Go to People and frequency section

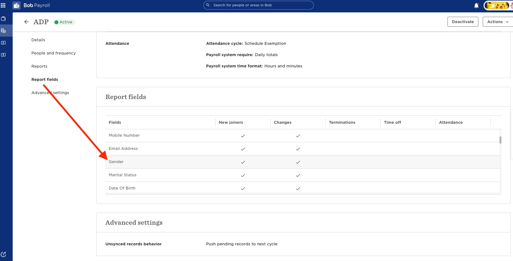coord(53,53)
